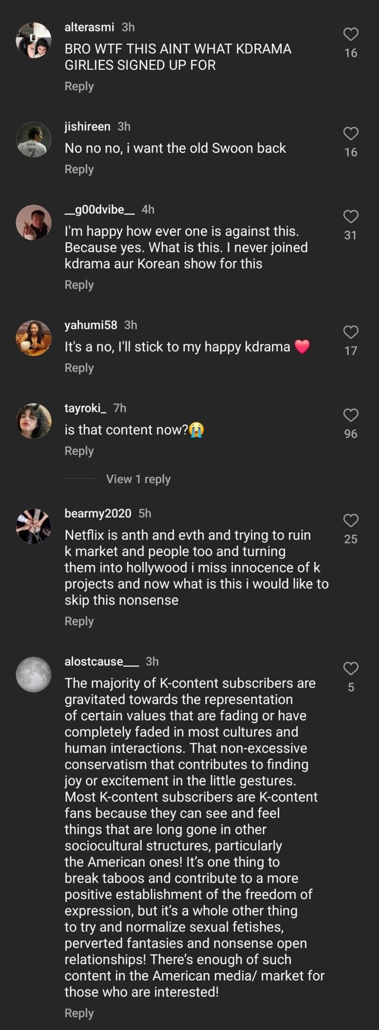Expand "View 1 reply" under tayroki_
Image resolution: width=379 pixels, height=1030 pixels.
[x=138, y=479]
